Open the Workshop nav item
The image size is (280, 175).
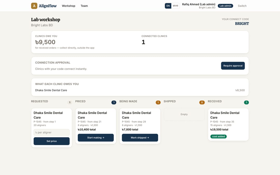point(68,6)
